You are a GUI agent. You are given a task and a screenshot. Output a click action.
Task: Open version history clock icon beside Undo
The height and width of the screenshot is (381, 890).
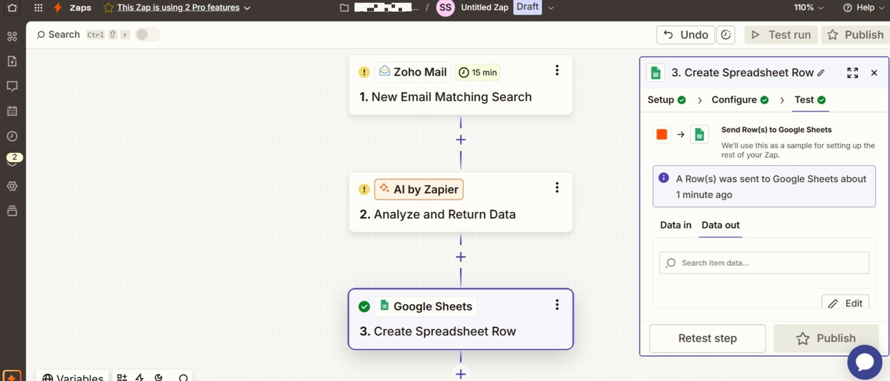coord(726,35)
